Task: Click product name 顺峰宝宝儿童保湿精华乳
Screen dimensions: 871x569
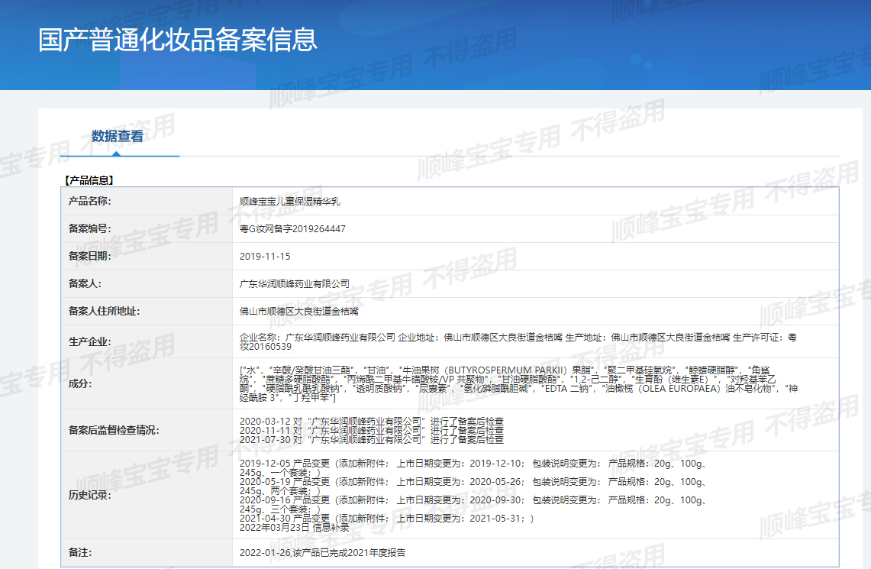Action: coord(290,202)
